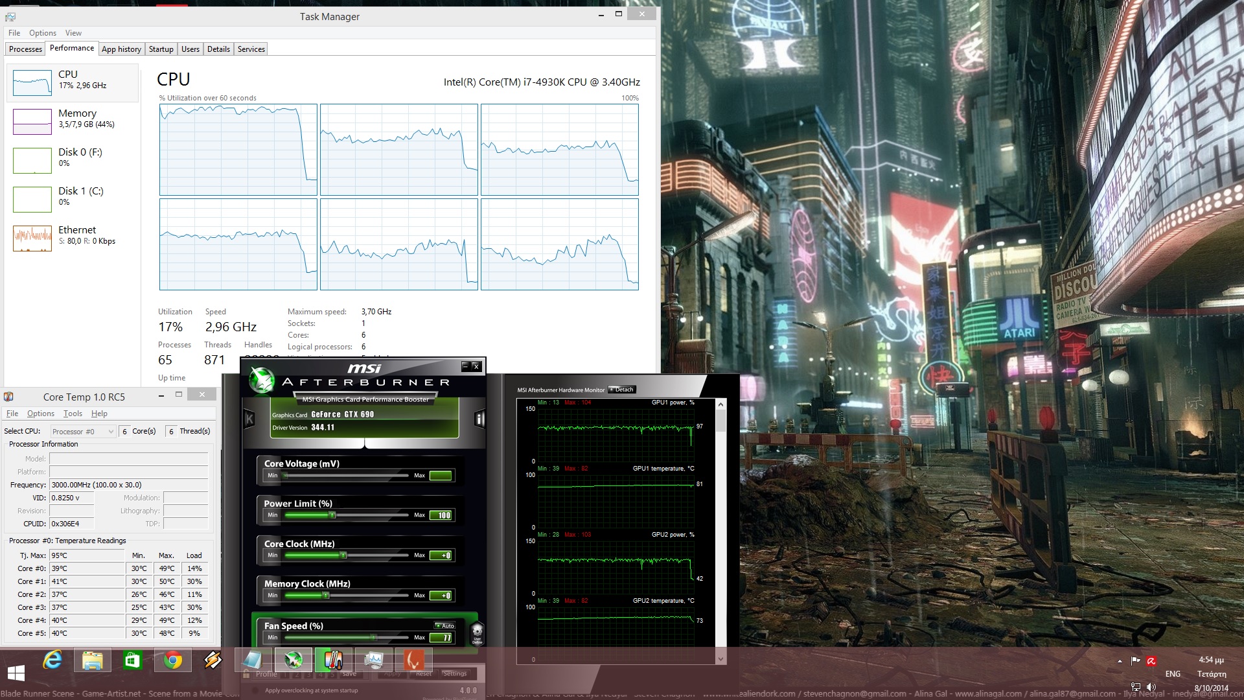The height and width of the screenshot is (700, 1244).
Task: Click the volume speaker tray icon
Action: 1151,687
